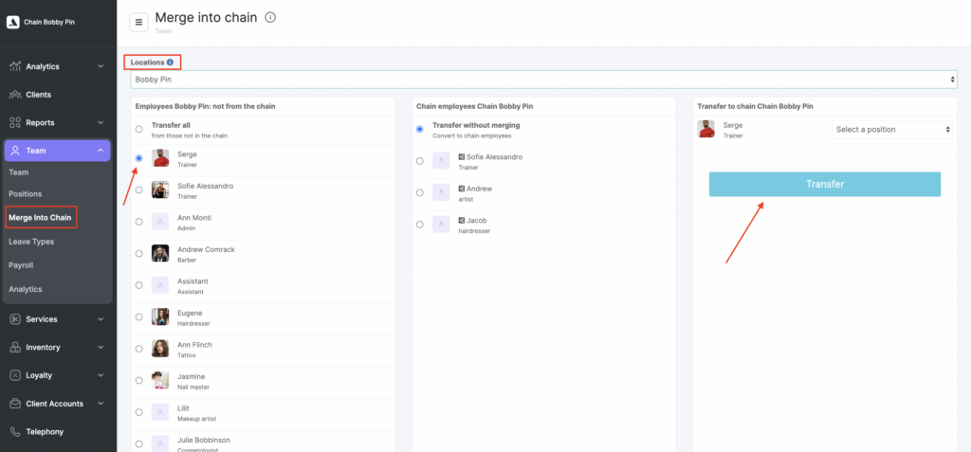The image size is (971, 452).
Task: Click the Locations info icon
Action: pyautogui.click(x=171, y=63)
